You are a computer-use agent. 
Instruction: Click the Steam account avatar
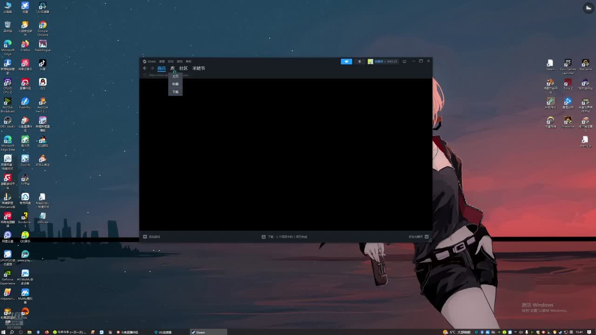pyautogui.click(x=370, y=61)
